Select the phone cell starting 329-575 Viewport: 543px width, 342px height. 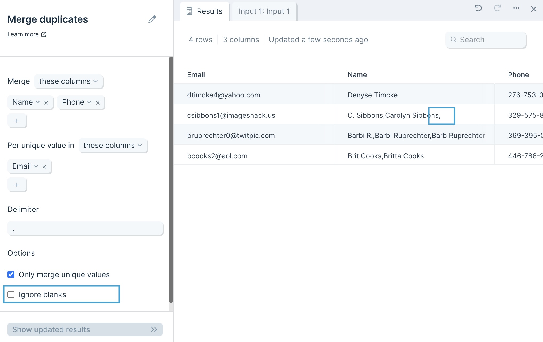[519, 114]
